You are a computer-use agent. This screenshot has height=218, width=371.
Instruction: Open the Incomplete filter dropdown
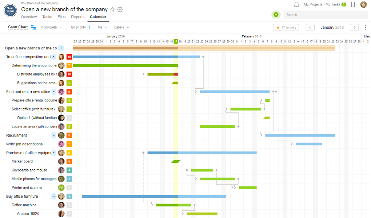[x=51, y=27]
